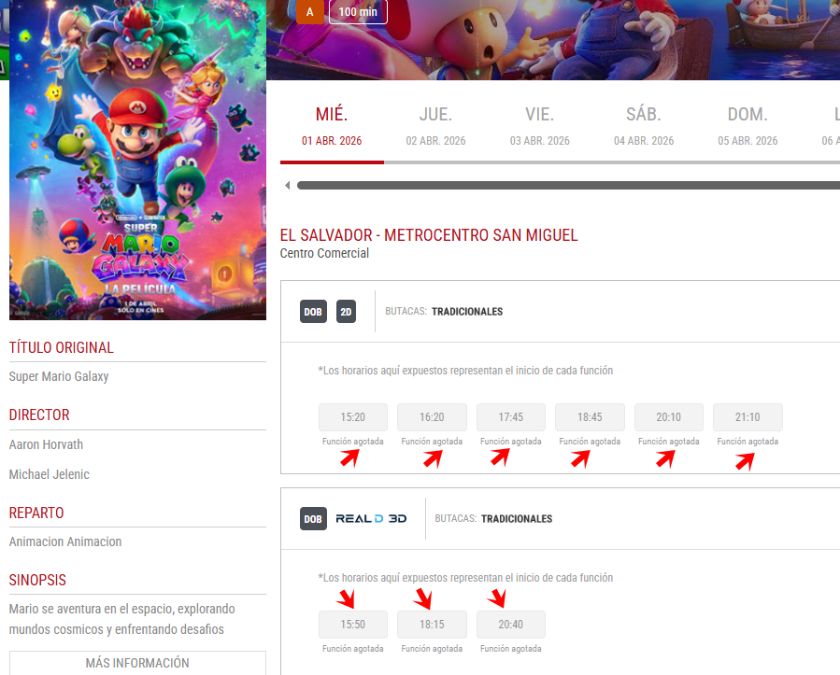Choose the 20:40 RealD 3D showtime
This screenshot has width=840, height=675.
pyautogui.click(x=511, y=625)
